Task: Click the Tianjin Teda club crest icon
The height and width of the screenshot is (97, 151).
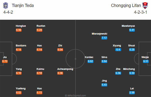Action: pos(6,6)
